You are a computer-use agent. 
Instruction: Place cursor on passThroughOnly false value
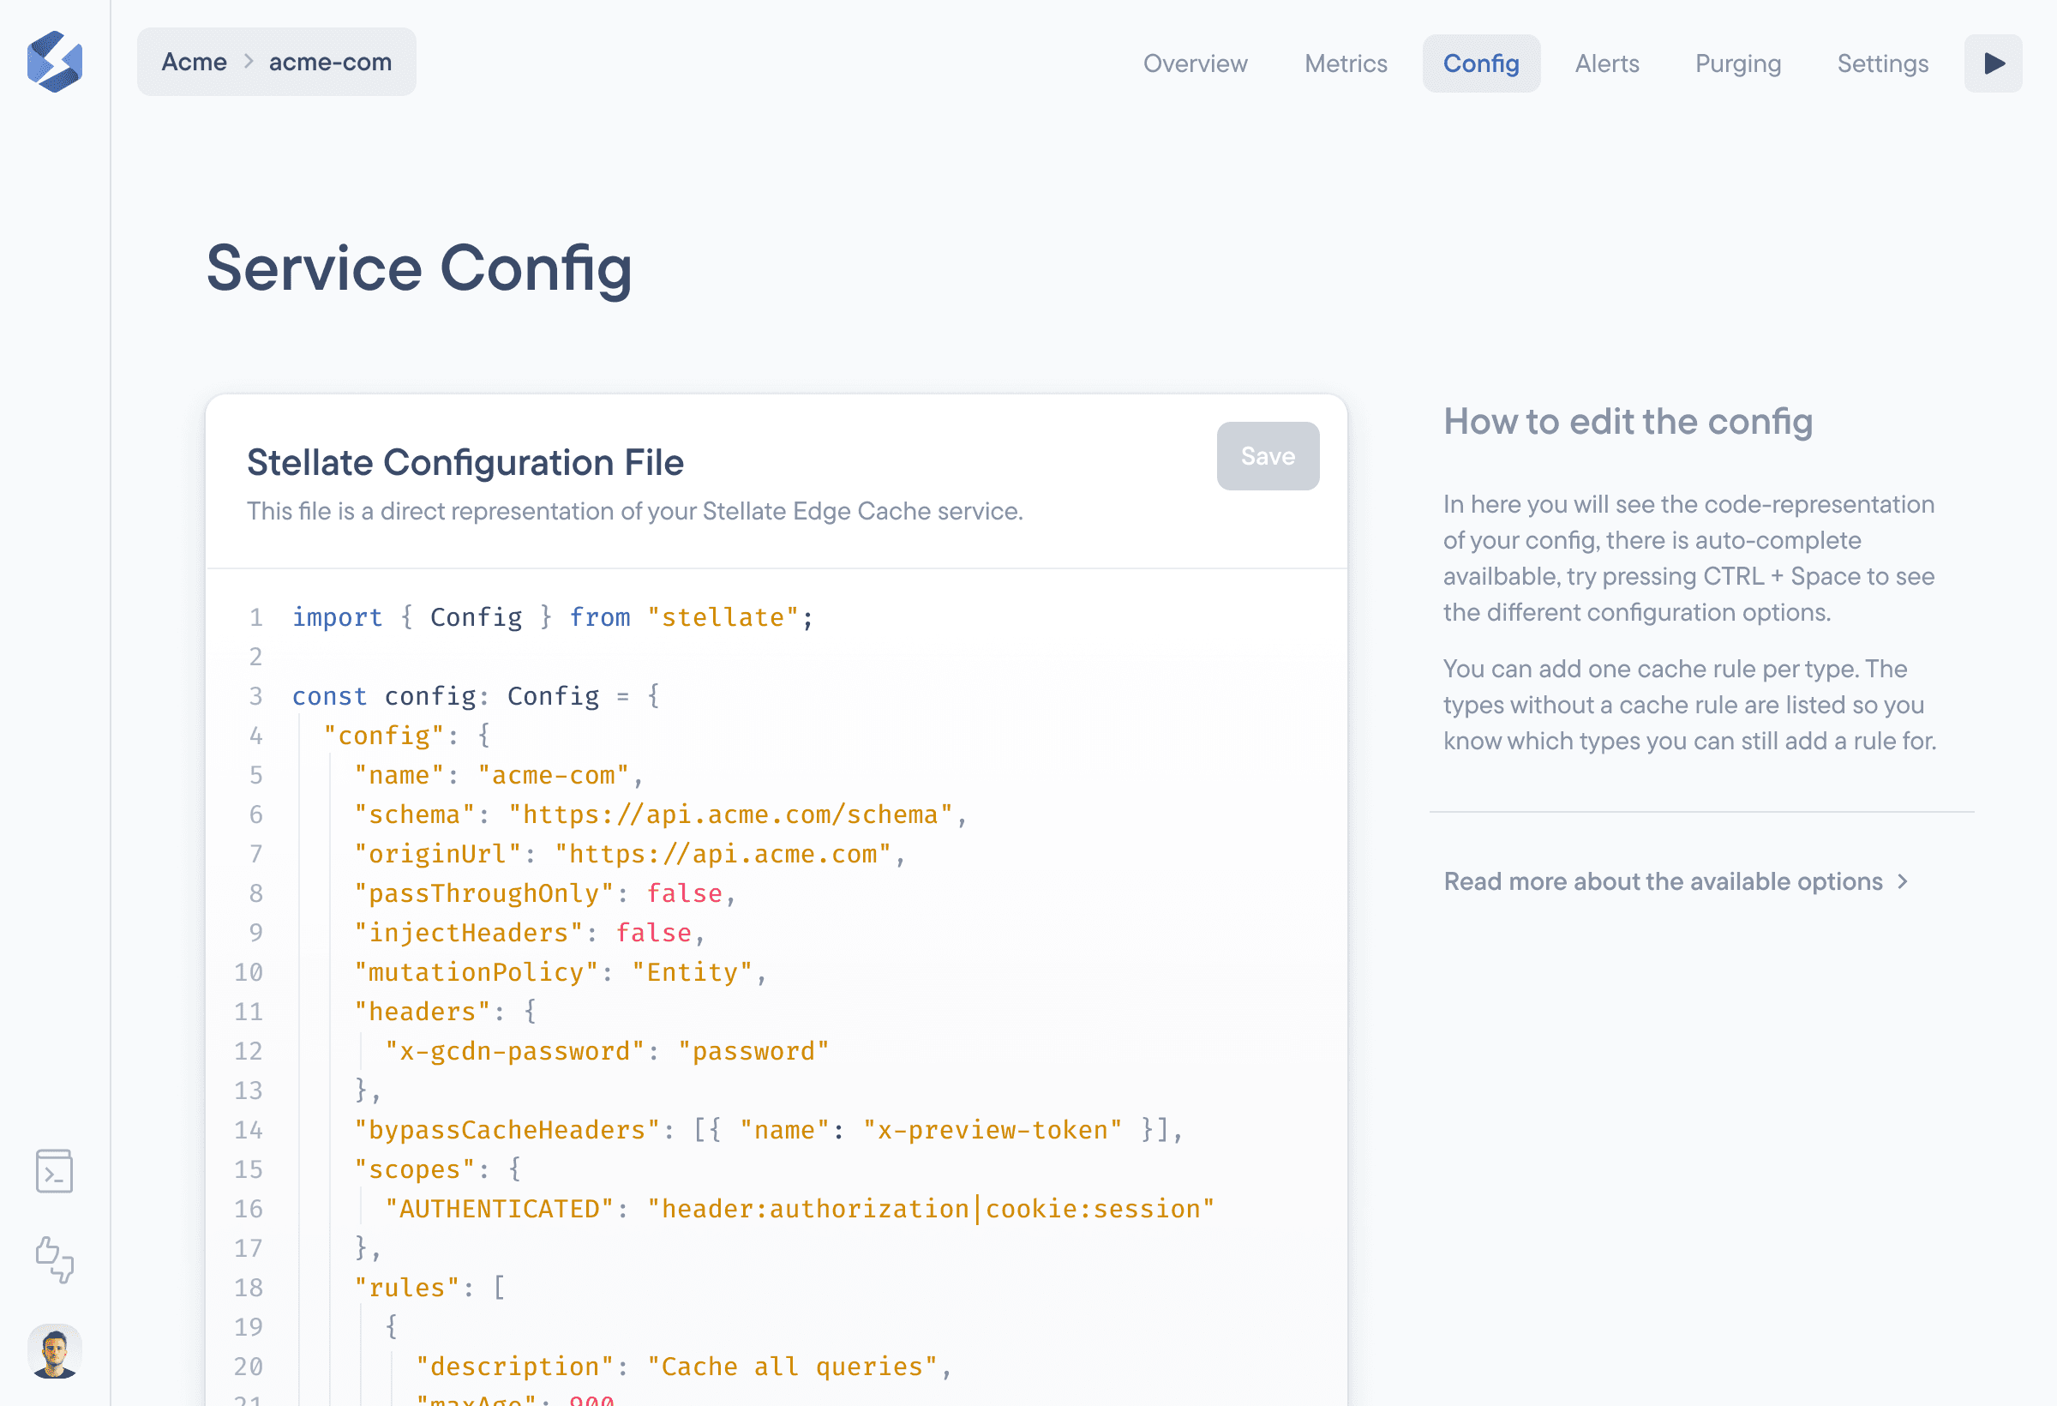click(x=684, y=893)
